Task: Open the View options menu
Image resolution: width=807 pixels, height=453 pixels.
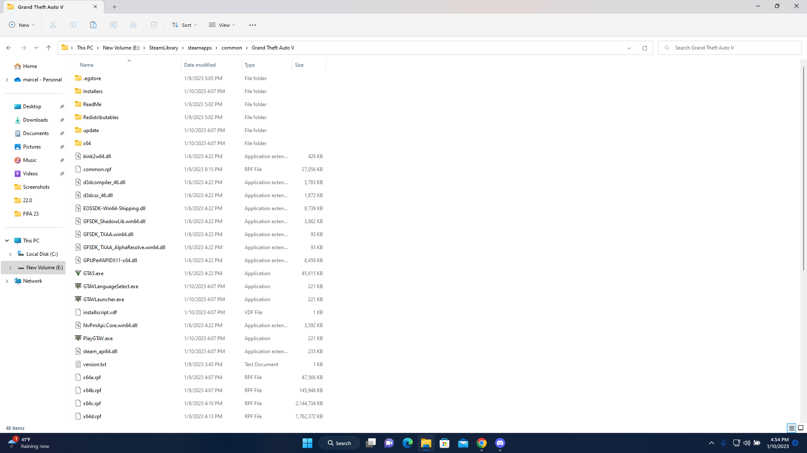Action: [222, 25]
